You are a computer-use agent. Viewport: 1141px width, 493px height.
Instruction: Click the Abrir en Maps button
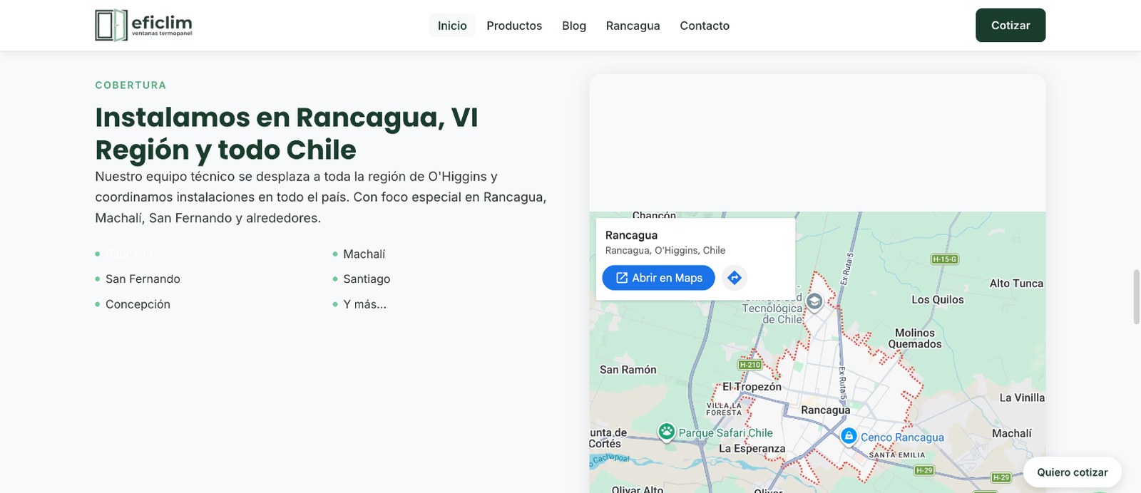coord(659,278)
